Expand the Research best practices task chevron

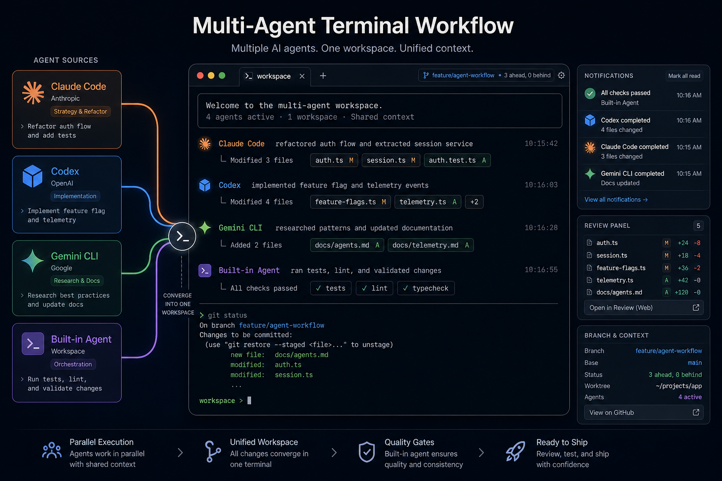[x=22, y=295]
